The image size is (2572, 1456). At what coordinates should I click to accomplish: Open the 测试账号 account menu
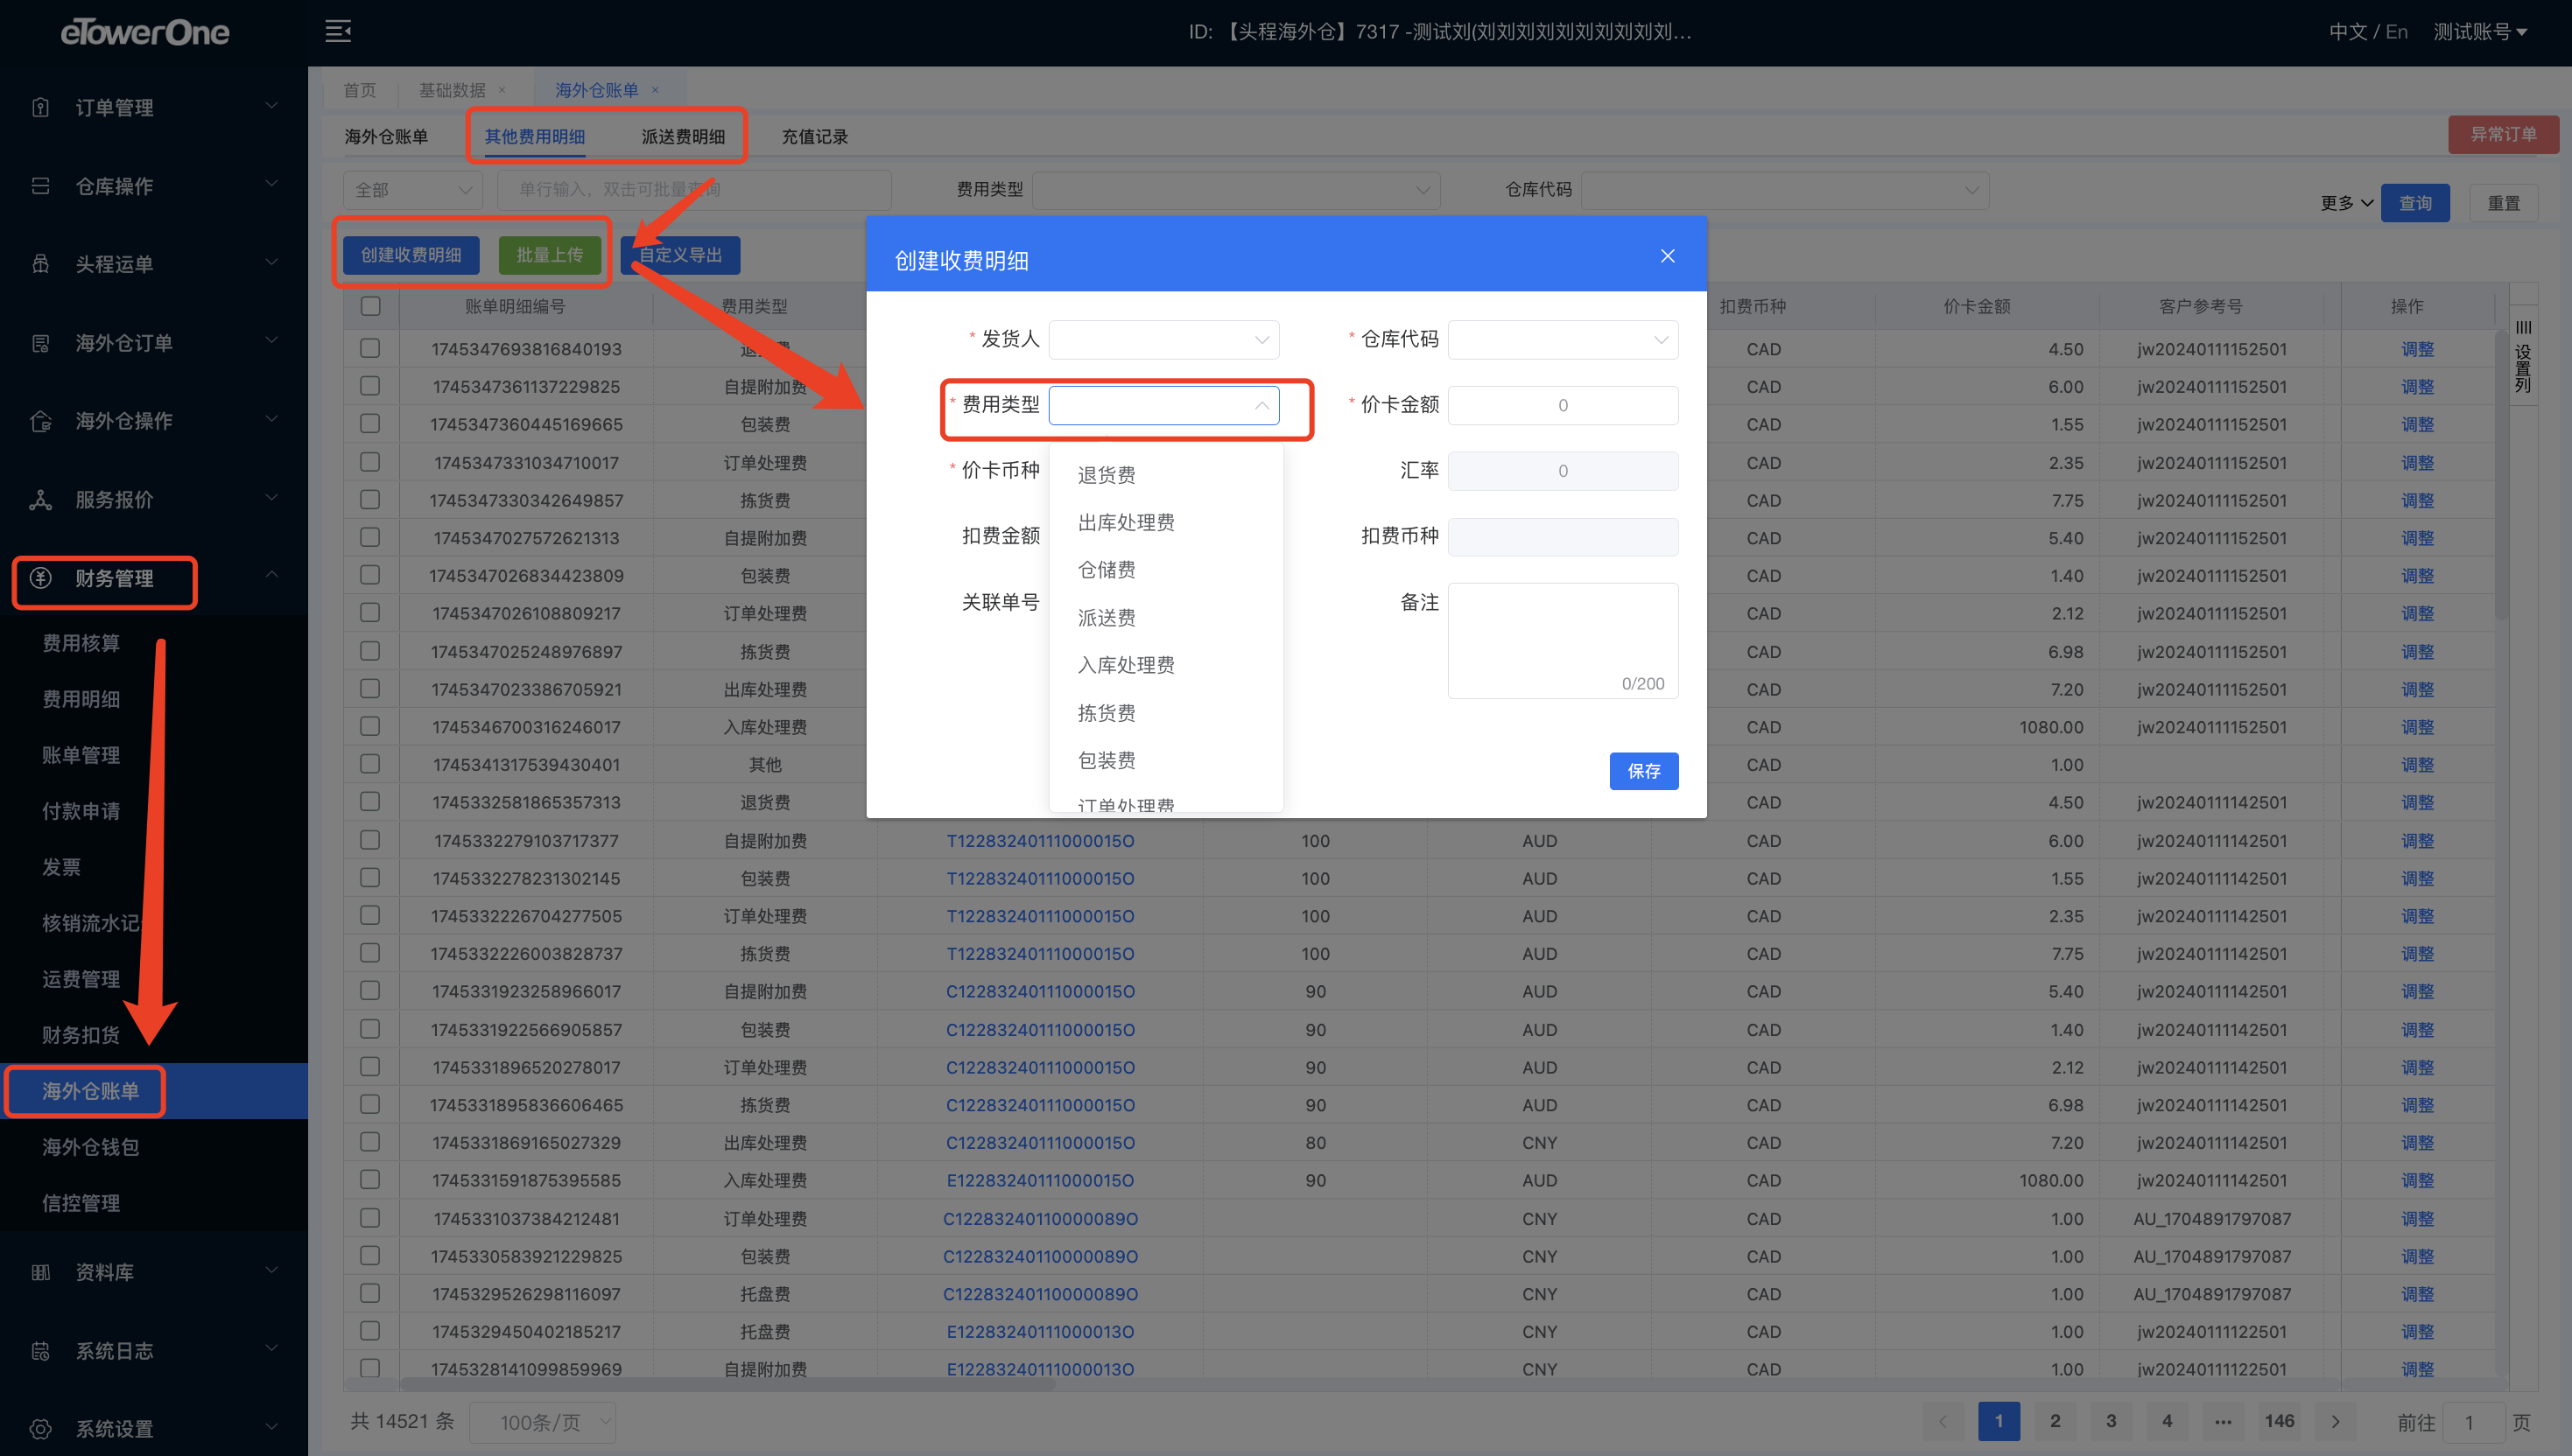[x=2480, y=32]
